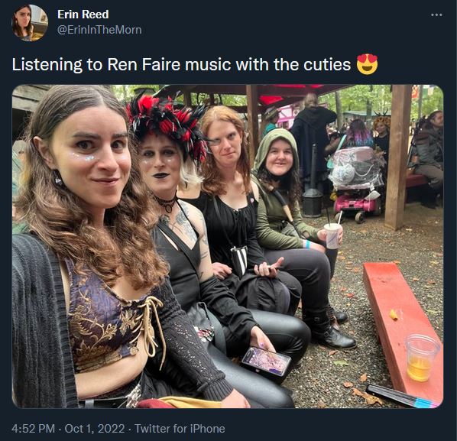Select the tweet text about Ren Faire music
The width and height of the screenshot is (457, 441).
(x=181, y=64)
